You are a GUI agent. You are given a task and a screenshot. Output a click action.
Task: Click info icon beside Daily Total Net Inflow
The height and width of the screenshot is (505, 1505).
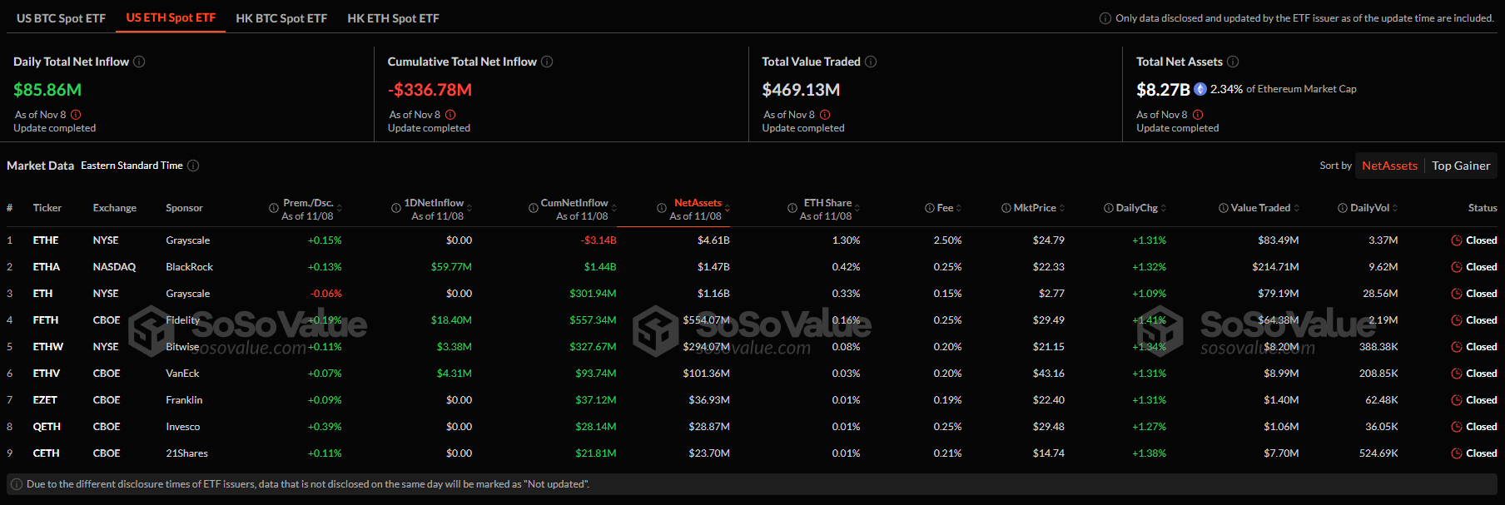coord(139,62)
